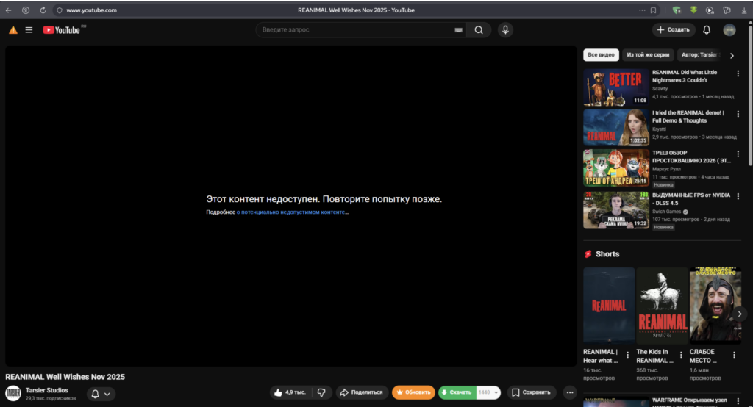Like the video (4,9 тыс.)

291,392
